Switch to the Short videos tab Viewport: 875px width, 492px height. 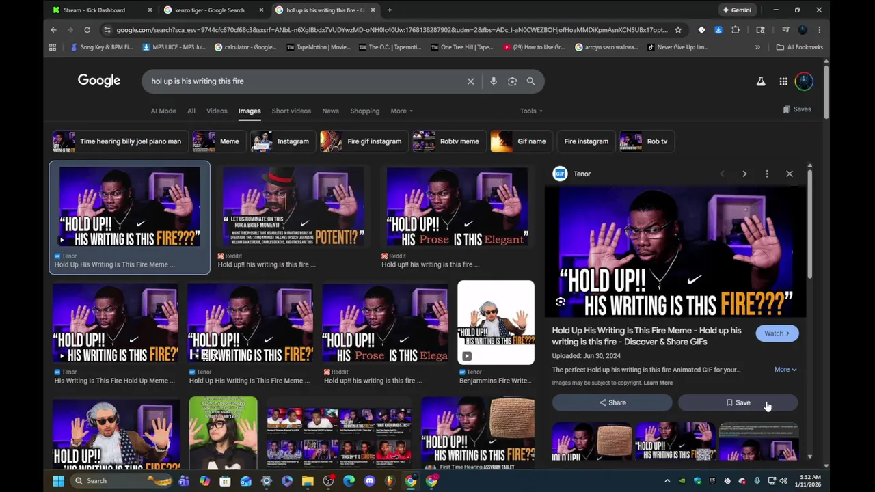pos(291,111)
